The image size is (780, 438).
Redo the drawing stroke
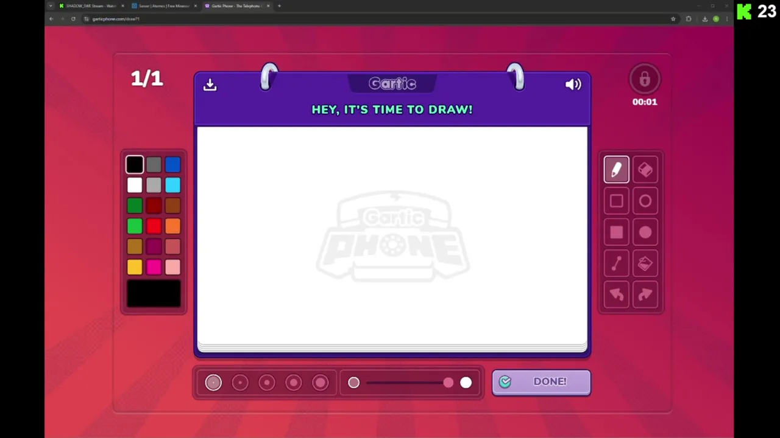(x=645, y=295)
